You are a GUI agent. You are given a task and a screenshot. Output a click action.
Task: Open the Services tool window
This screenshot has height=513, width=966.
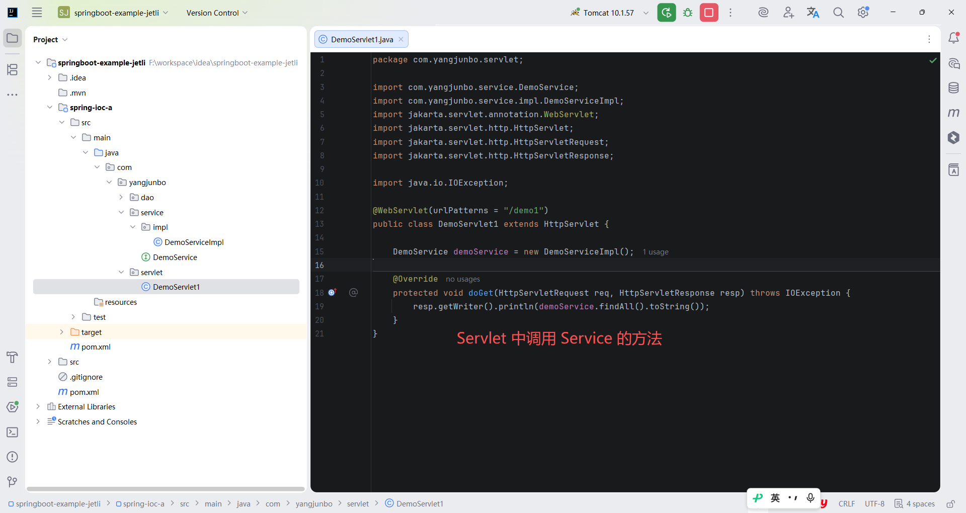coord(13,382)
